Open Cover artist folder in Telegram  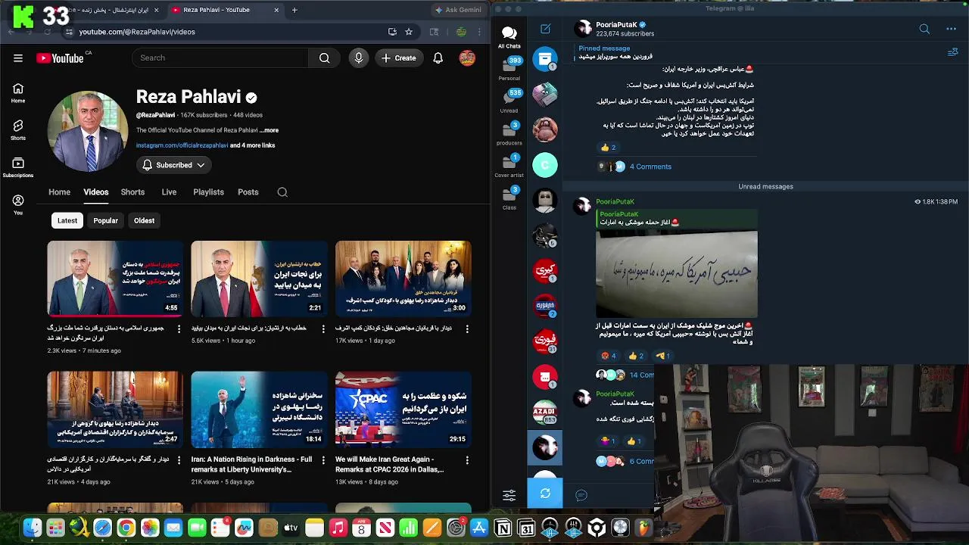click(509, 166)
